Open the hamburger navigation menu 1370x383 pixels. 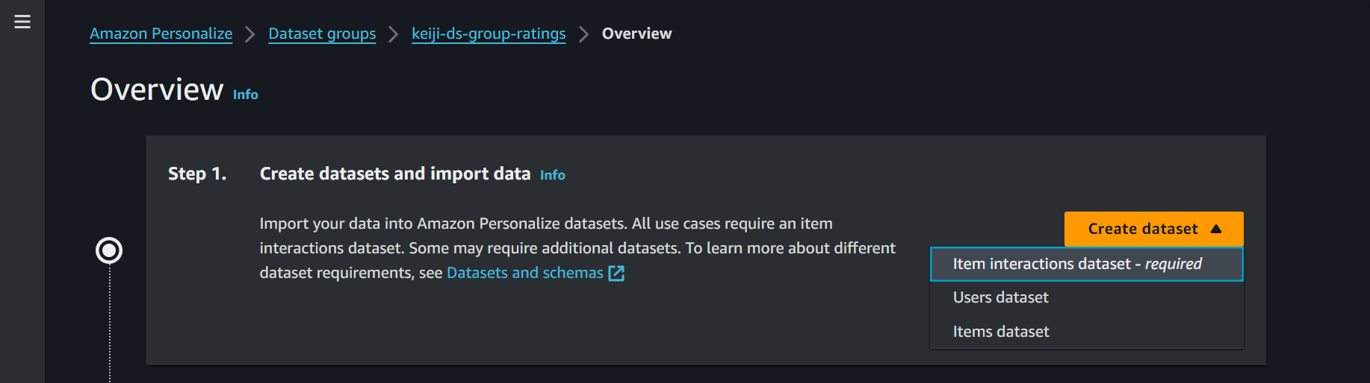coord(22,22)
